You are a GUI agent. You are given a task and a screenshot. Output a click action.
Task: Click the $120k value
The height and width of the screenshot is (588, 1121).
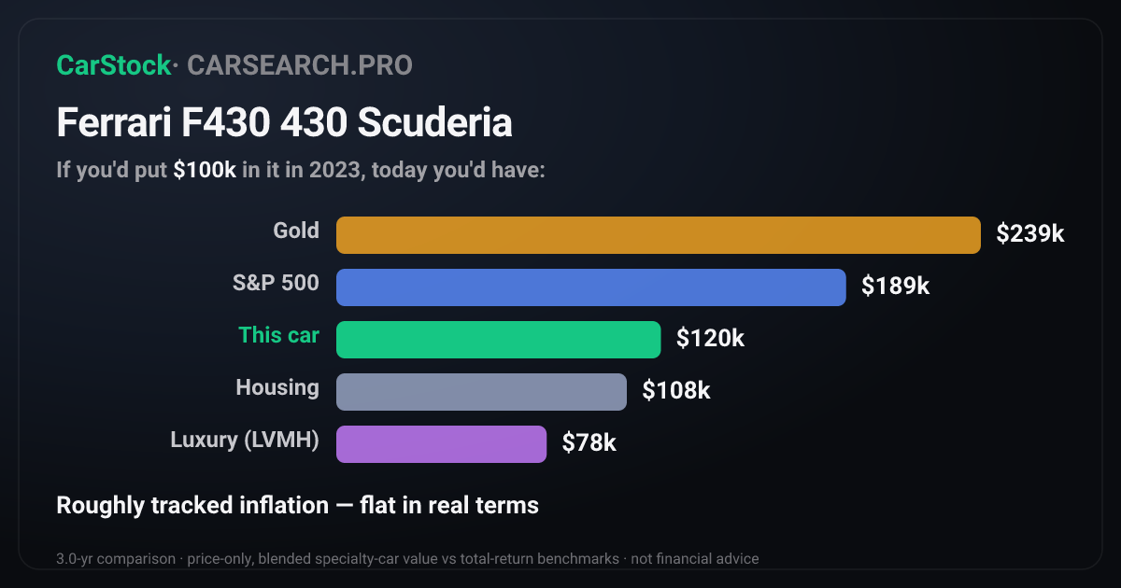711,339
